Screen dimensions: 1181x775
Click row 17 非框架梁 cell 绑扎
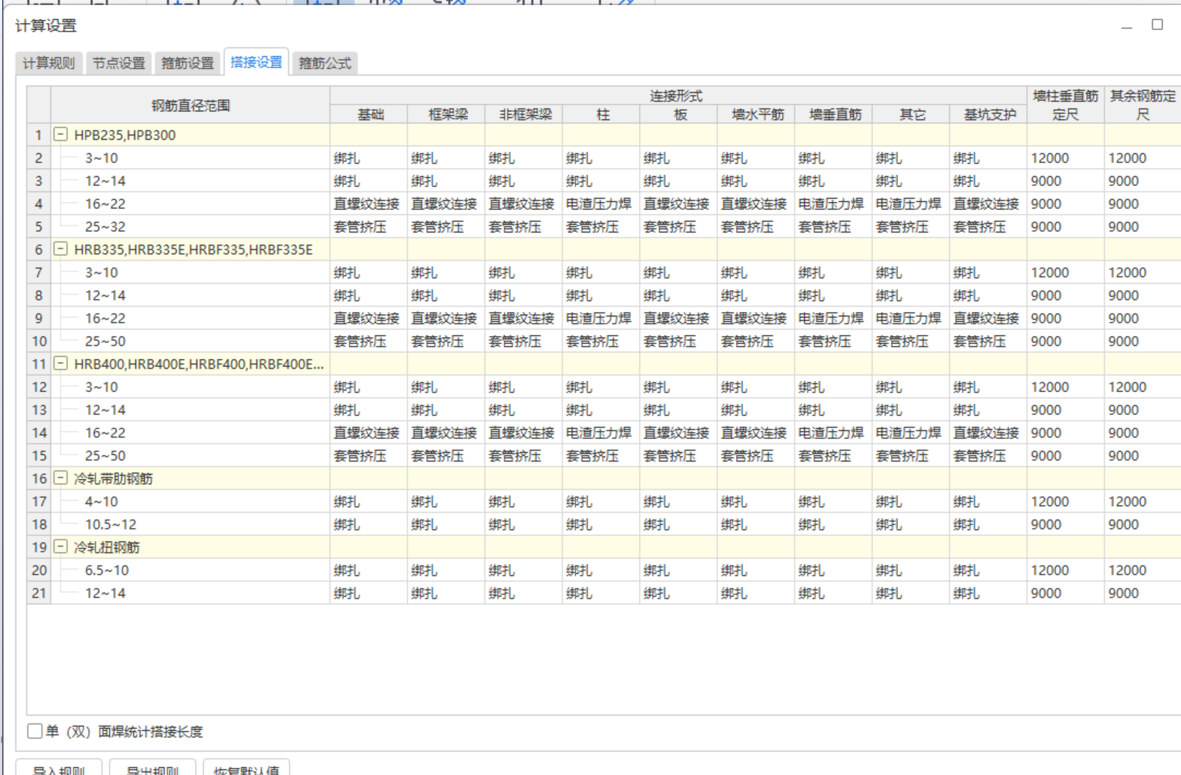point(524,502)
